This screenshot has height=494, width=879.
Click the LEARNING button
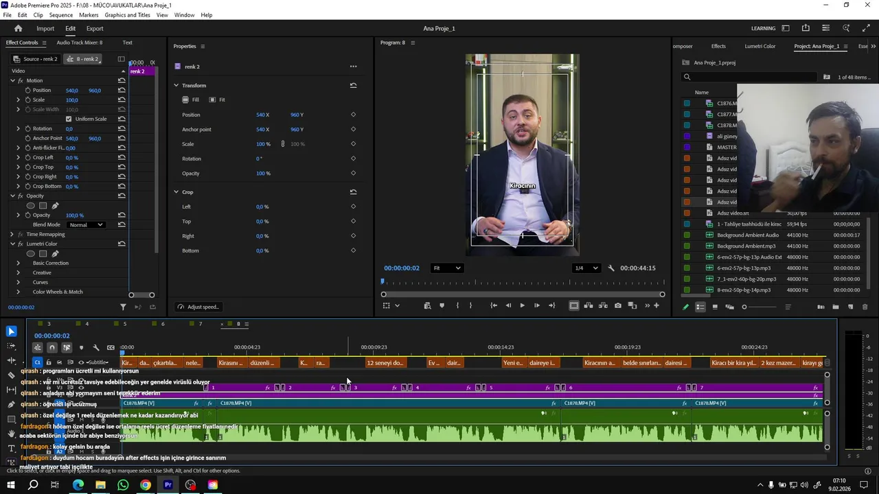click(x=764, y=28)
